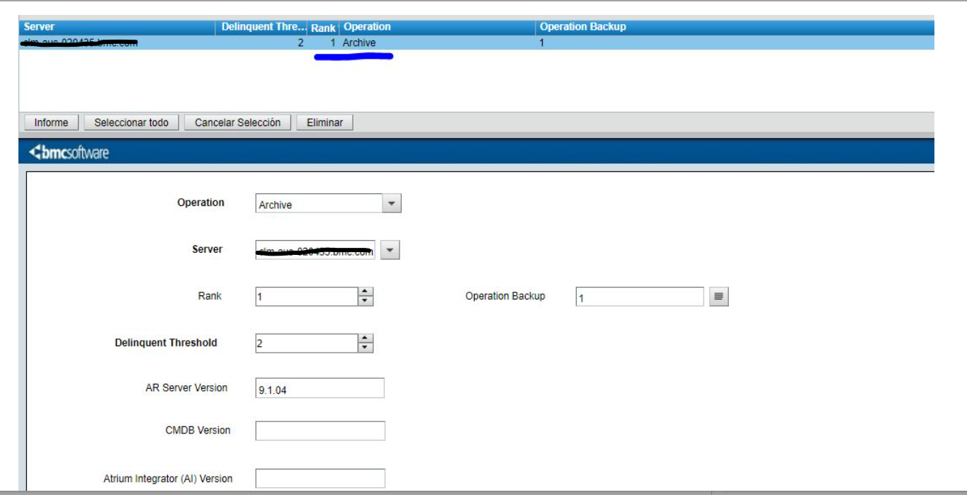Expand the Server dropdown list

390,250
